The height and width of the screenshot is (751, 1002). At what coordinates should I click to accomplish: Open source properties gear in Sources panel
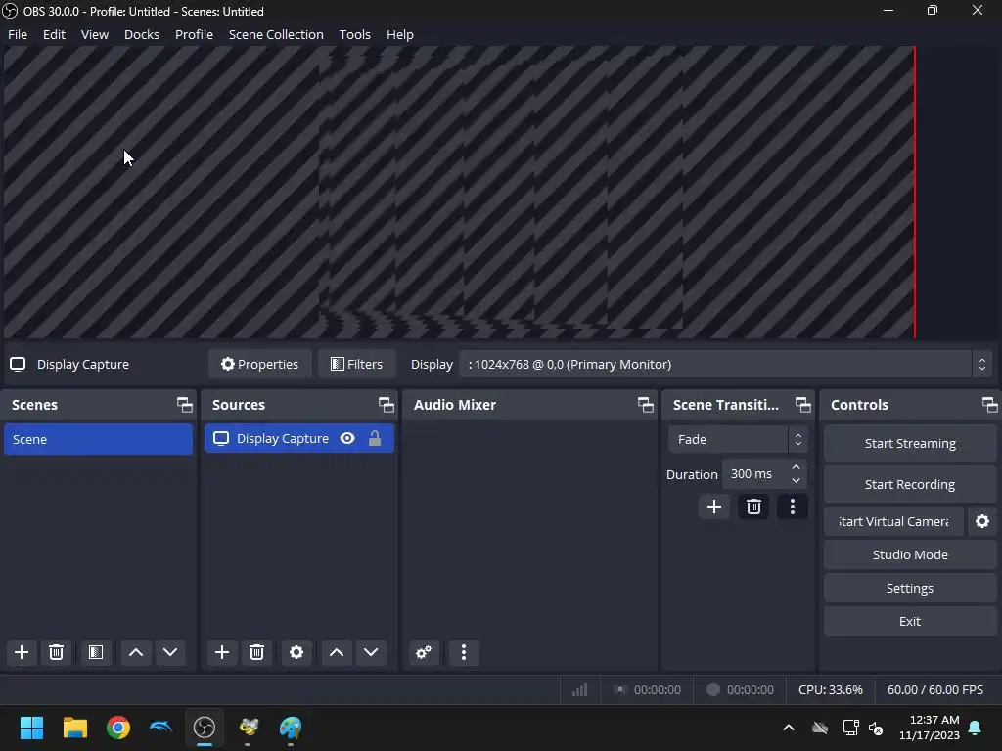tap(296, 652)
